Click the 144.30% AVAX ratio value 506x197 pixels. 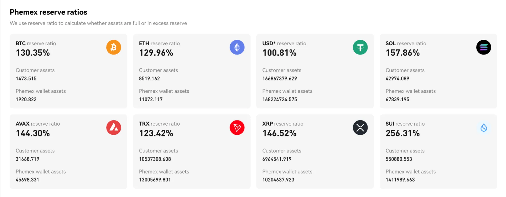point(33,133)
